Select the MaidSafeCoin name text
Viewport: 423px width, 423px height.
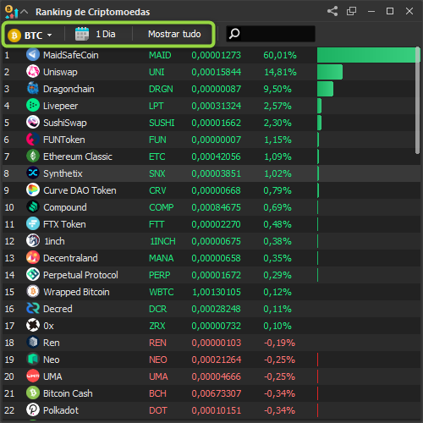(x=71, y=55)
